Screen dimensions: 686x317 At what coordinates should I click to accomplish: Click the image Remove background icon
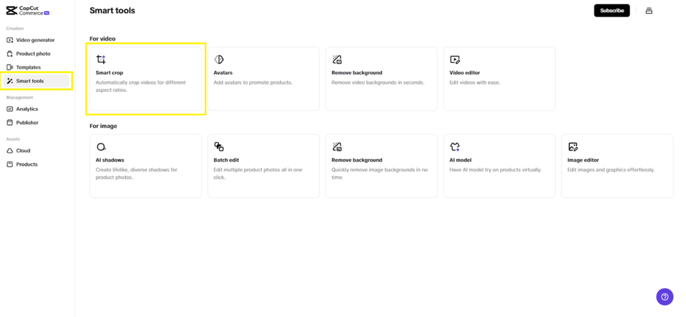(x=337, y=147)
